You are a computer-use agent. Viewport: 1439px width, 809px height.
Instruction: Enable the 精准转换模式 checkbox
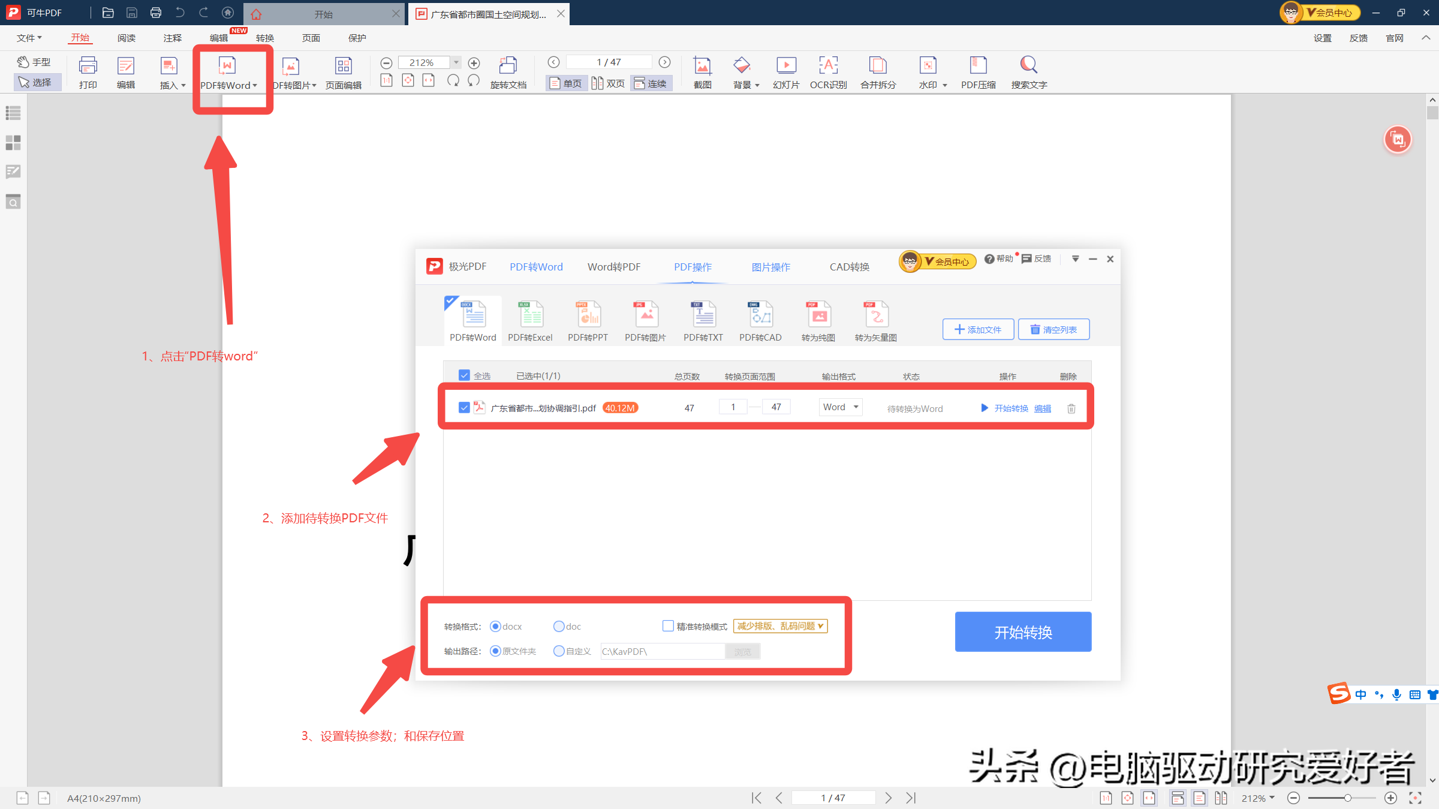tap(668, 626)
